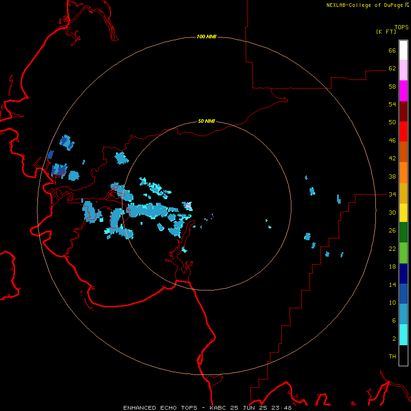Click the navy blue legend swatch

click(403, 274)
